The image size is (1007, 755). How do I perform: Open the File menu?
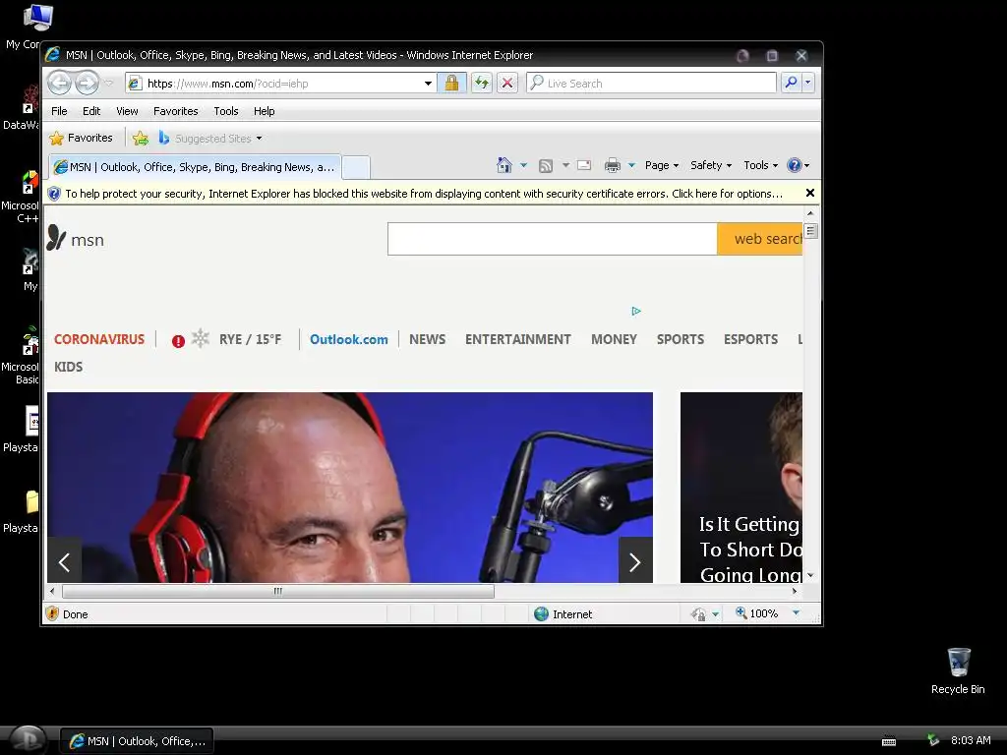[x=59, y=111]
